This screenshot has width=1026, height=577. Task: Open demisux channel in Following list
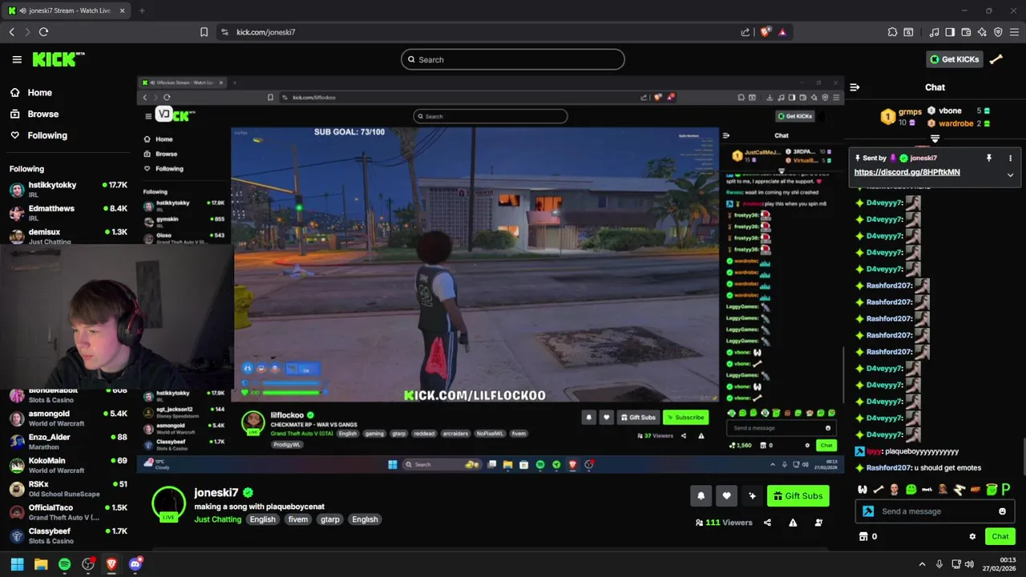tap(68, 236)
